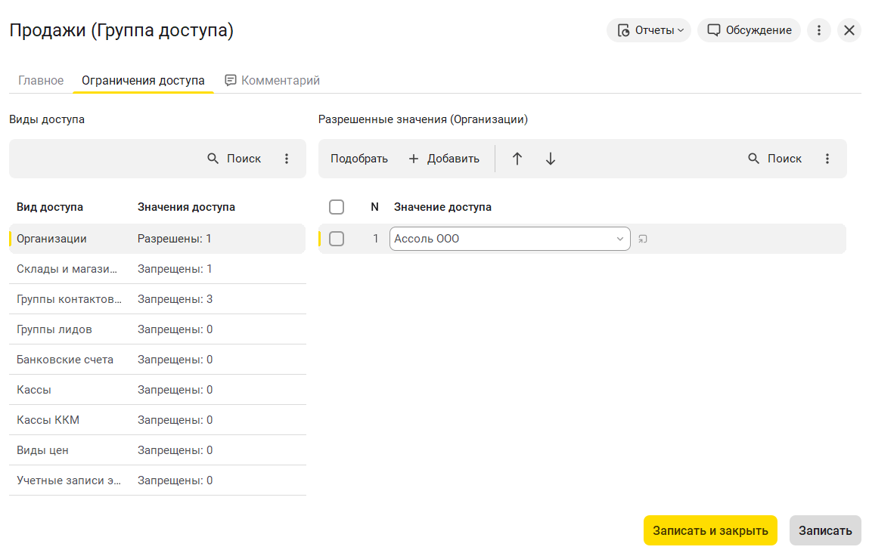Check the checkbox for row 1

pos(337,239)
